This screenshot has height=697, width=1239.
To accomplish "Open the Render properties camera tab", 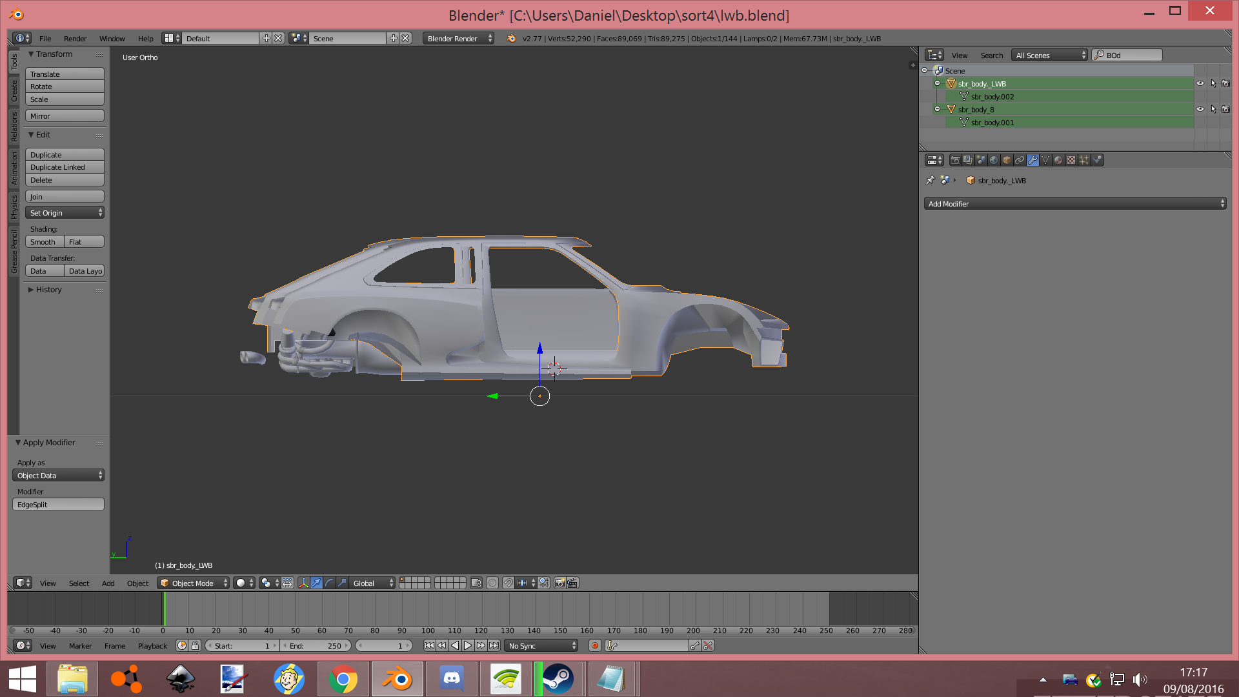I will pos(955,160).
